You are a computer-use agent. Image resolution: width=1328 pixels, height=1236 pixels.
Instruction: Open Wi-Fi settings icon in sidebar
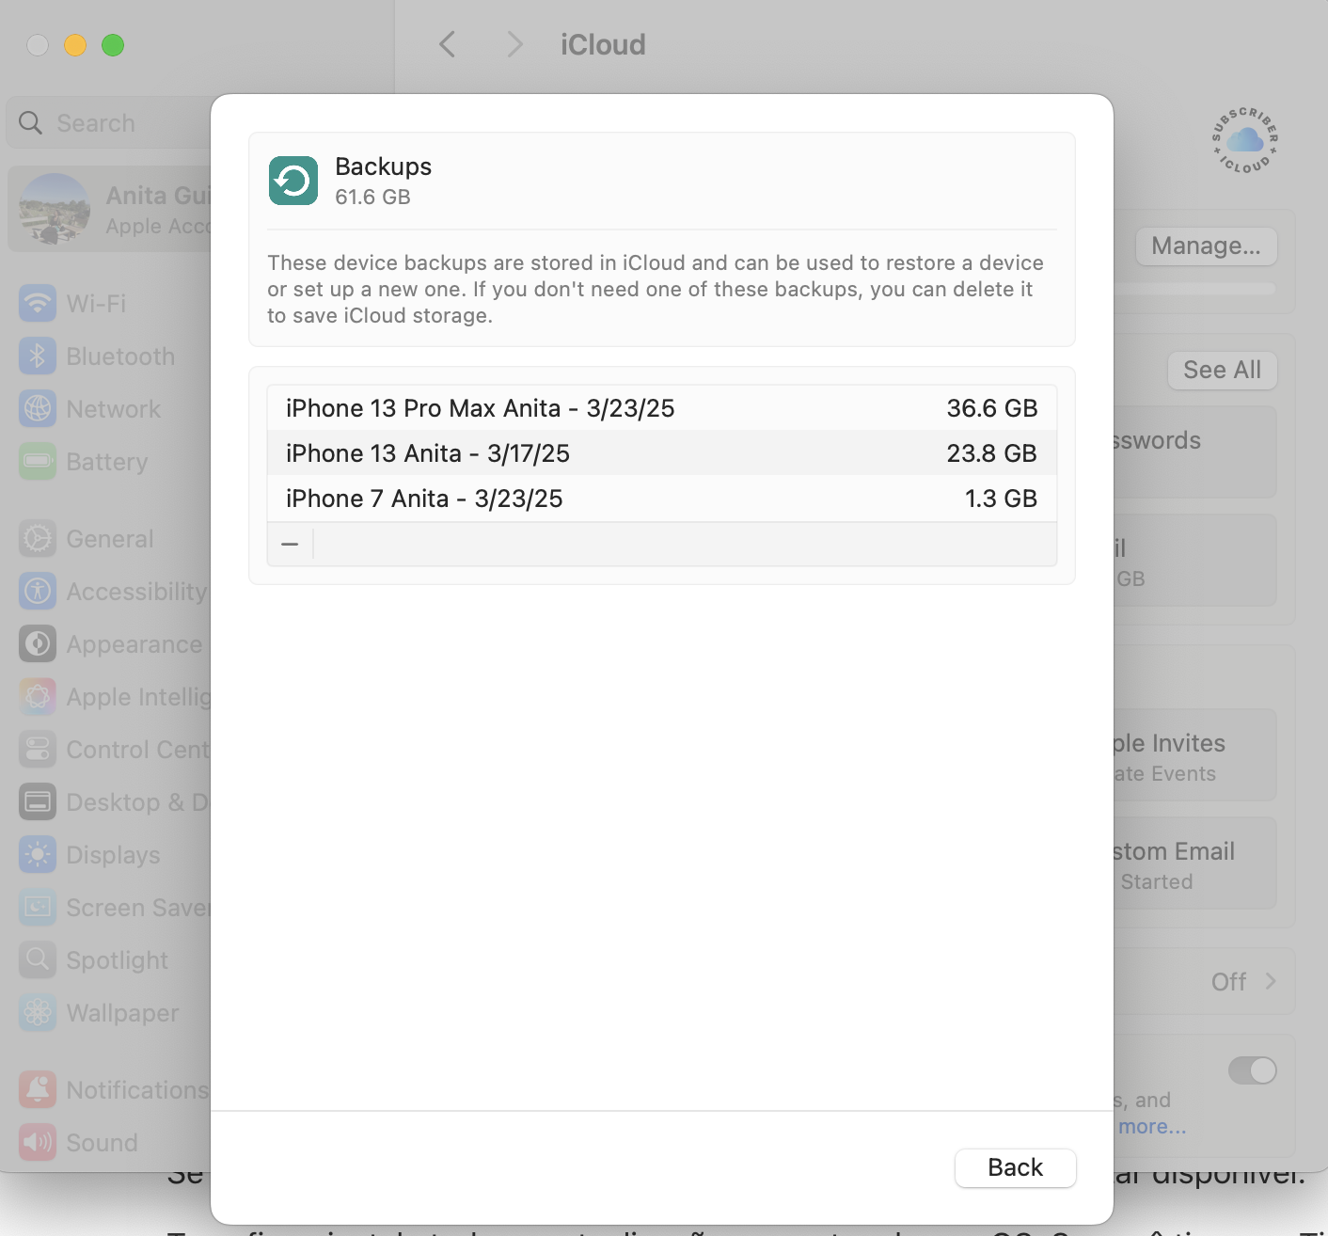pos(38,304)
